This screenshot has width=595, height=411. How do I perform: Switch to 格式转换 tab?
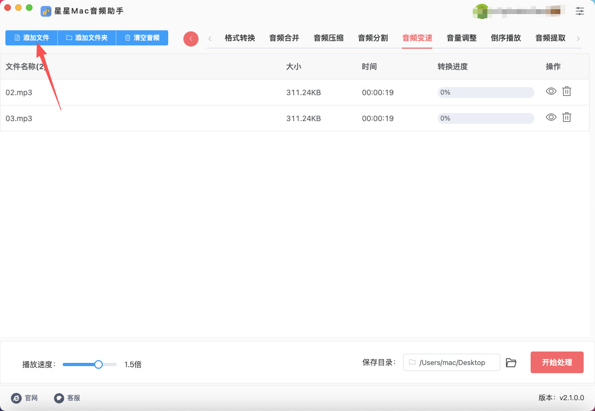click(x=240, y=38)
